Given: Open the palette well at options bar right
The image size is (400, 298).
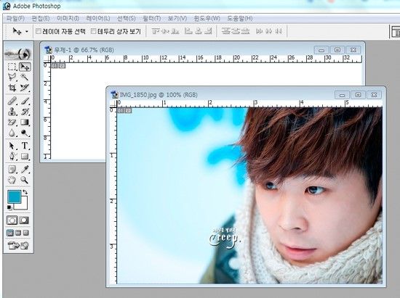Looking at the screenshot, I should point(395,32).
